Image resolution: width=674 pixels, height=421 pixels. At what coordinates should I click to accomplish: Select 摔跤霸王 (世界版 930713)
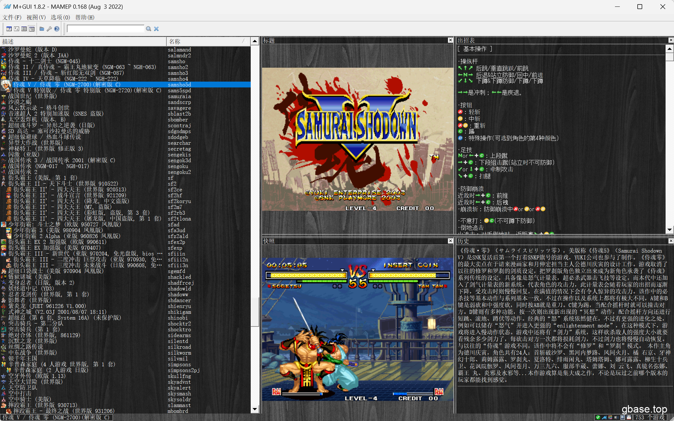tap(43, 405)
